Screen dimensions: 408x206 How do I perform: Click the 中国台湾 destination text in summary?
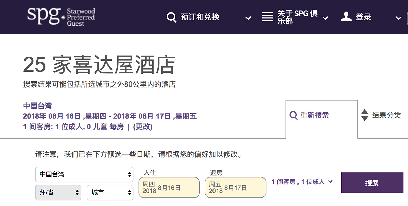click(x=37, y=106)
